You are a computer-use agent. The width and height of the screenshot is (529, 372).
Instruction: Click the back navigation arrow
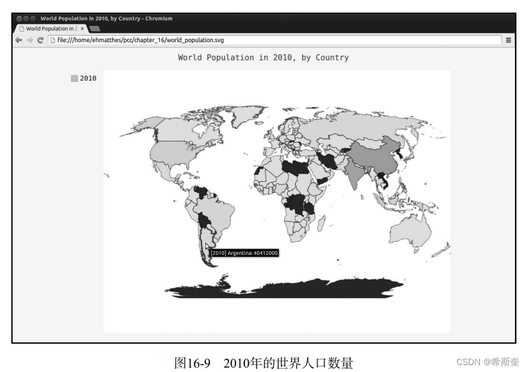(18, 39)
